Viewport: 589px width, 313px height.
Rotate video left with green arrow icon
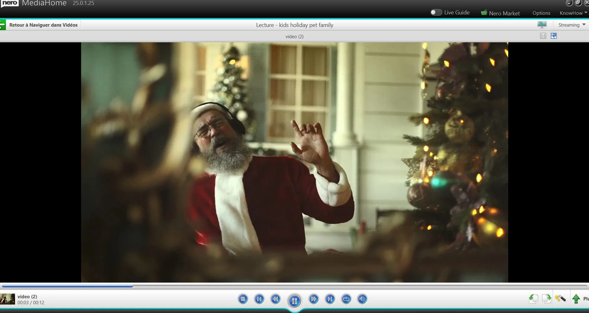pyautogui.click(x=533, y=299)
